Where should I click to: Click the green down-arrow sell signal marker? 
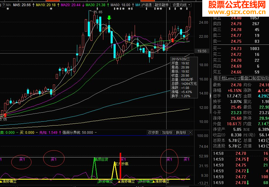(109, 18)
